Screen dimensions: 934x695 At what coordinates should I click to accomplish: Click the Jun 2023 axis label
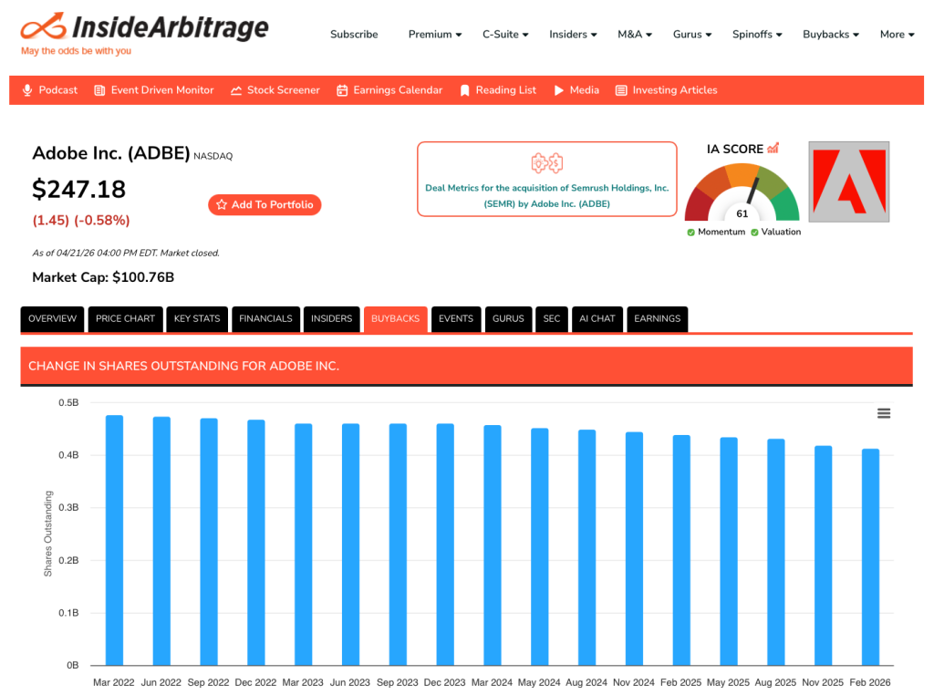350,682
